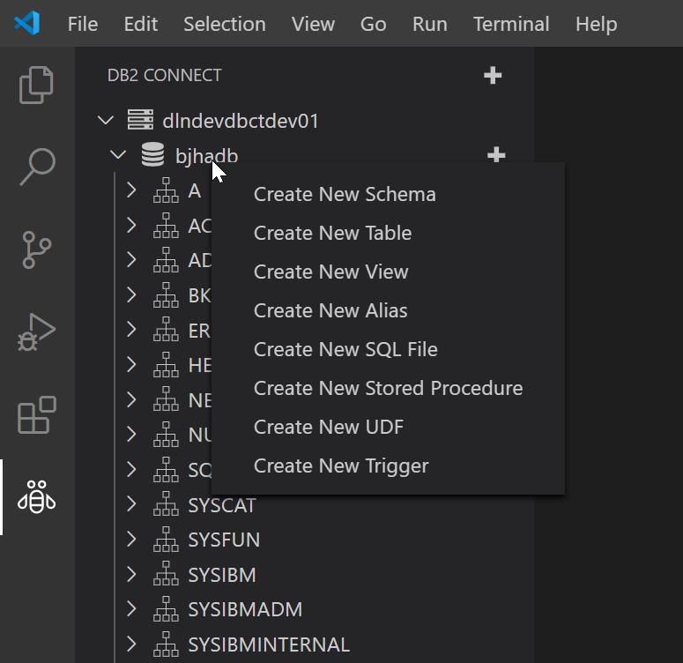The width and height of the screenshot is (683, 663).
Task: Select the dlndevdbctdev01 server label
Action: 241,121
